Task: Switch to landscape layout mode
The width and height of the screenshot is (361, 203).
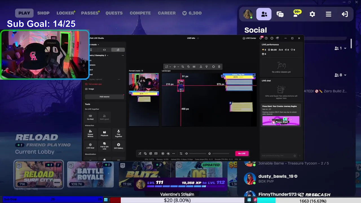Action: 104,50
